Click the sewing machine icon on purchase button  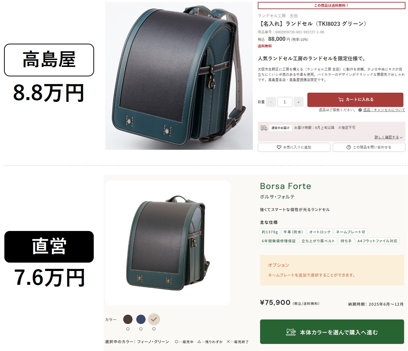tap(291, 332)
